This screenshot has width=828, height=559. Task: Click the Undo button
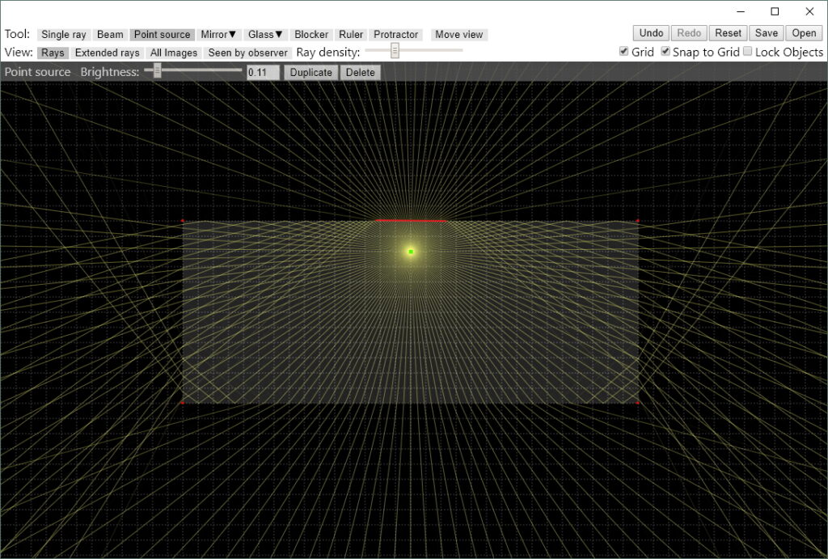[x=651, y=33]
